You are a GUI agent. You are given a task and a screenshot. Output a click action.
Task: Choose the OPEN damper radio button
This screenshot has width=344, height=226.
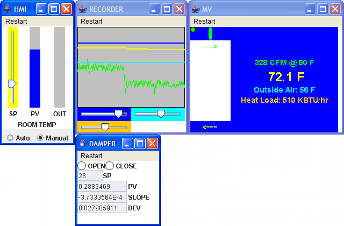(x=82, y=166)
